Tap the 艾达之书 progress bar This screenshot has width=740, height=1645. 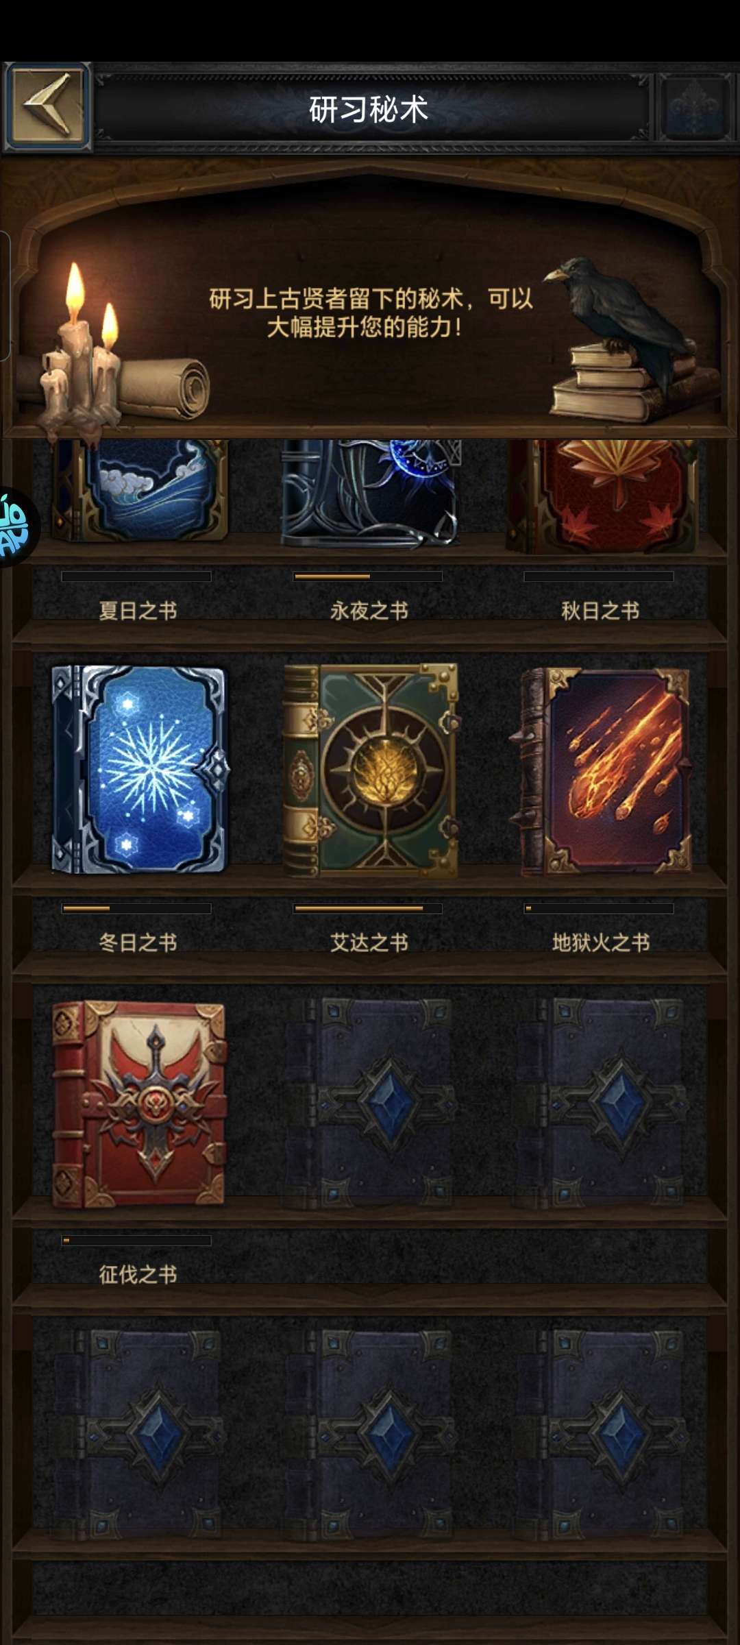pos(368,909)
